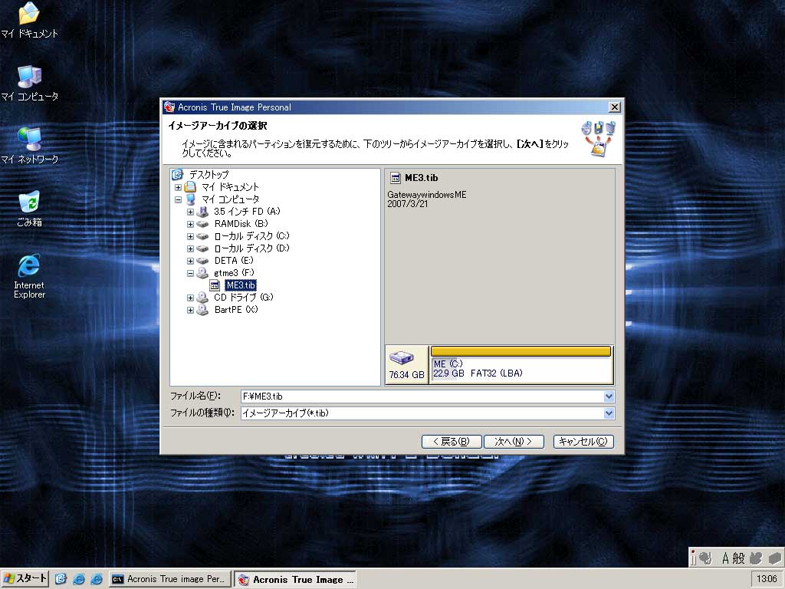Expand the マイ ドキュメント tree node
The width and height of the screenshot is (785, 589).
(x=178, y=187)
